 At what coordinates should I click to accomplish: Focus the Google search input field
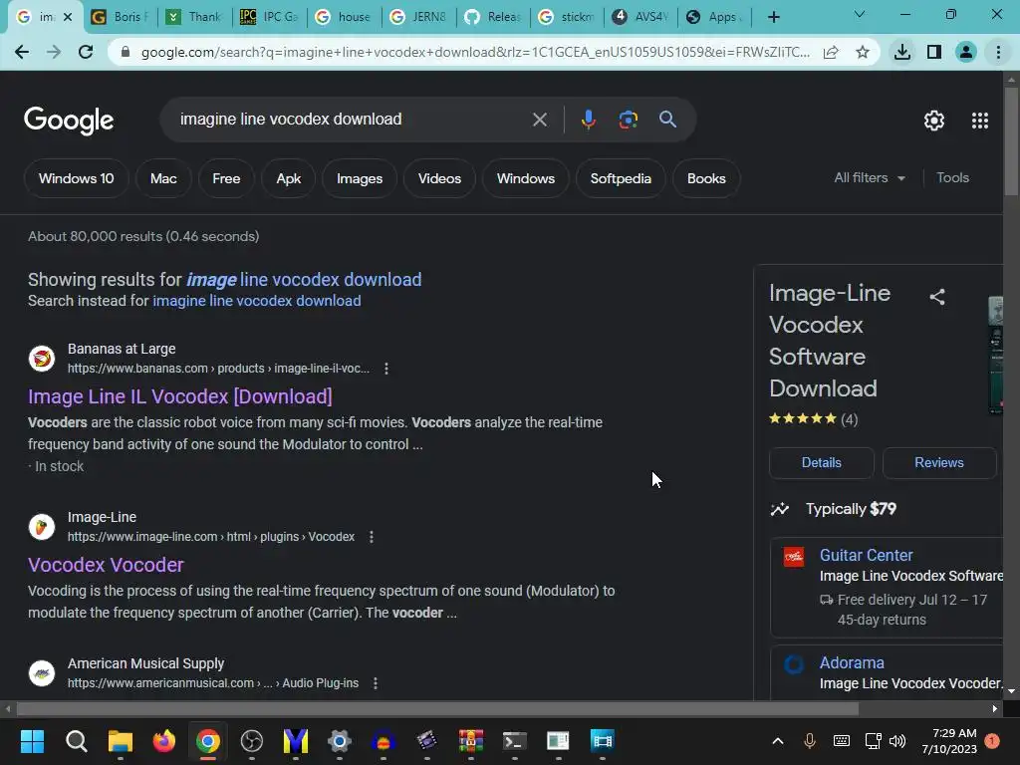(350, 120)
